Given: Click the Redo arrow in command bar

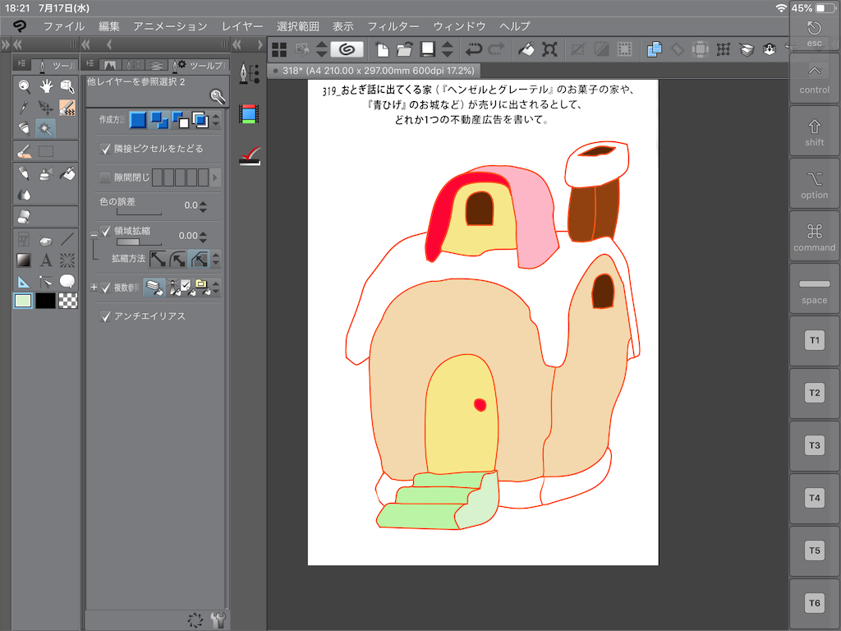Looking at the screenshot, I should pyautogui.click(x=496, y=49).
